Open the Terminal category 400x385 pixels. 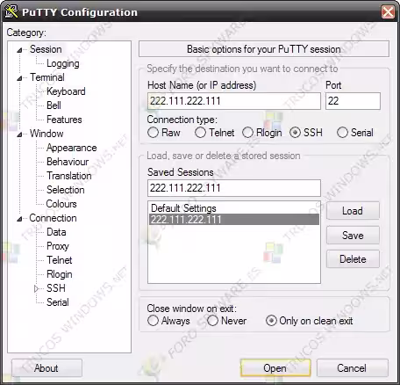(47, 77)
